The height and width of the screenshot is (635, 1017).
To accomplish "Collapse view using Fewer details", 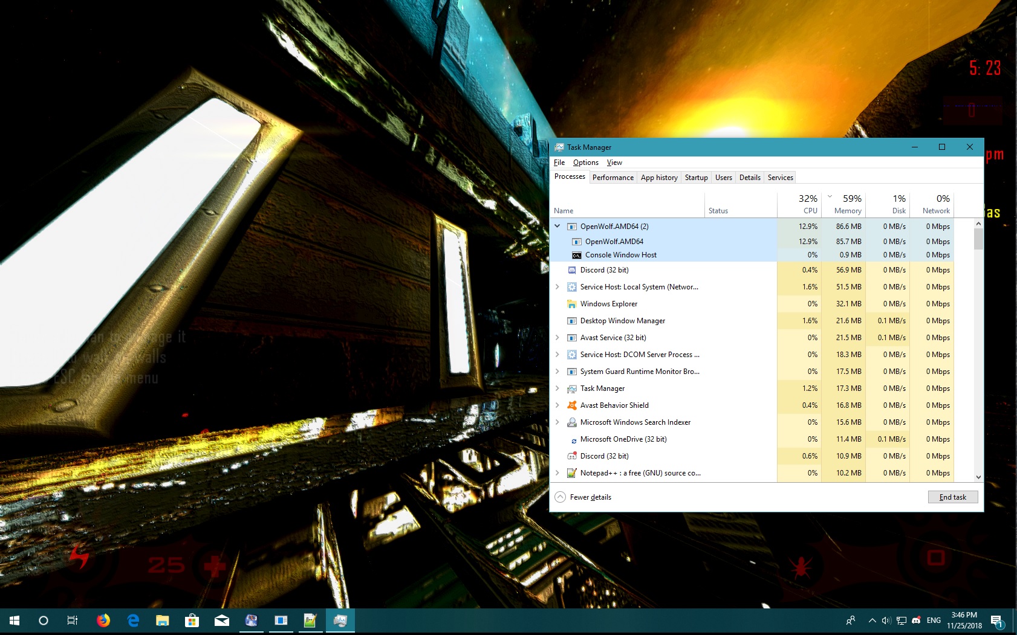I will [x=583, y=497].
